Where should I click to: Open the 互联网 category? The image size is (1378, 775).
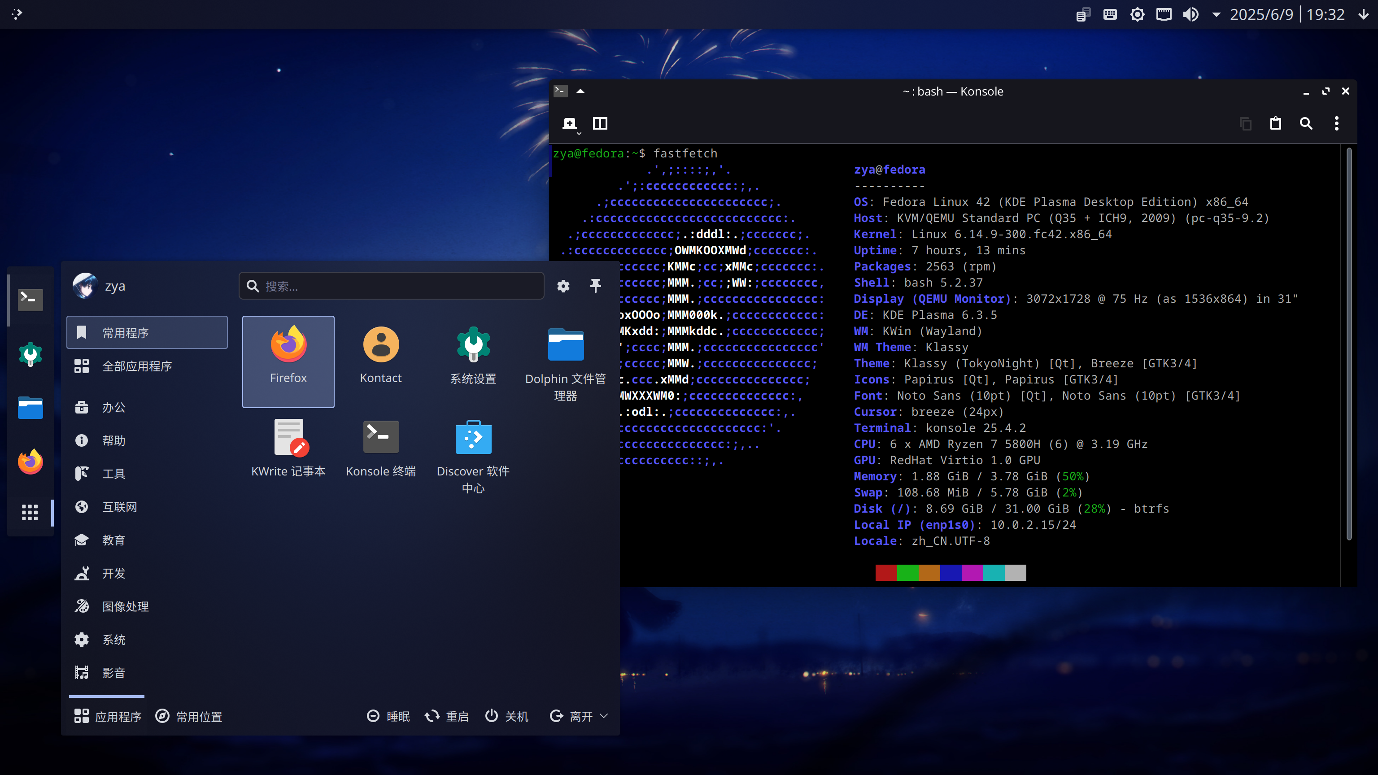click(x=147, y=506)
